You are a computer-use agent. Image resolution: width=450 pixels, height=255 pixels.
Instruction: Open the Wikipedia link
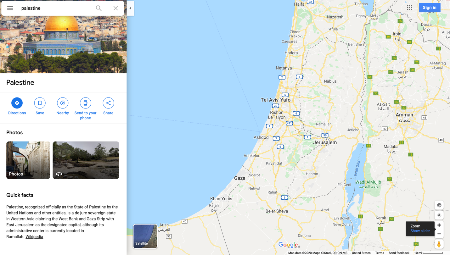34,237
